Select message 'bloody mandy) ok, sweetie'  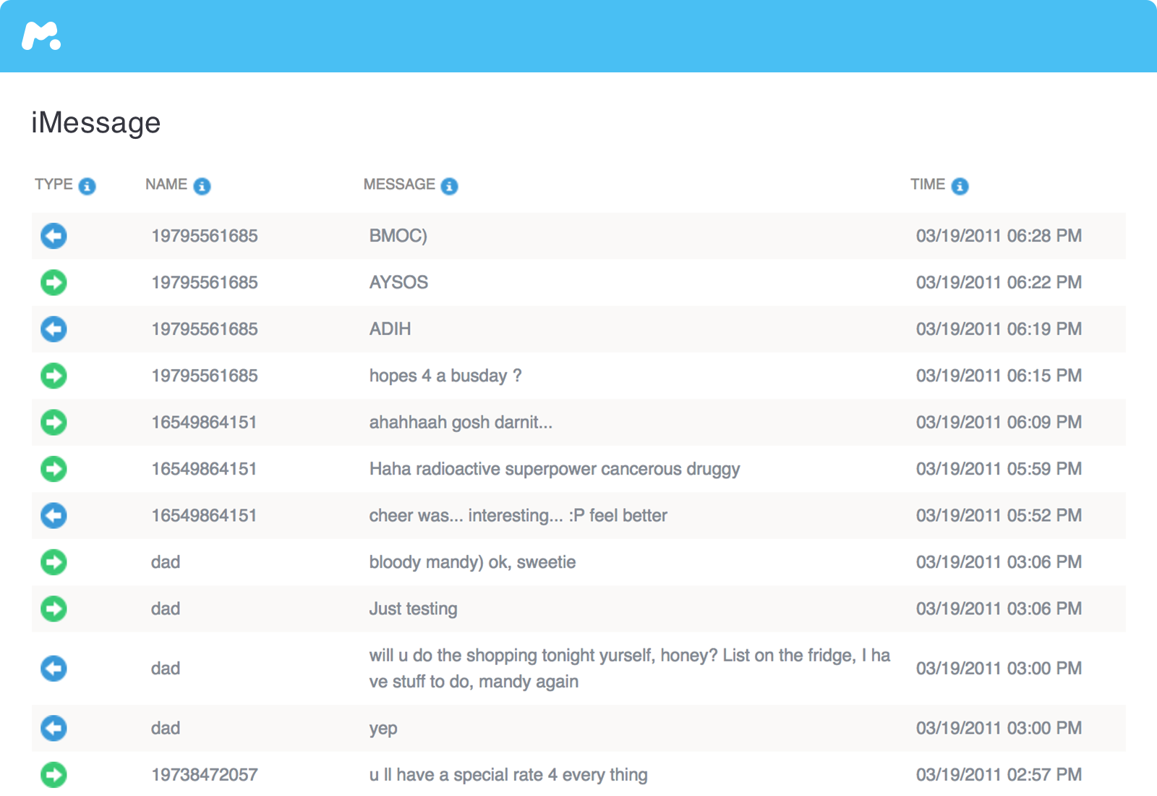[x=472, y=563]
